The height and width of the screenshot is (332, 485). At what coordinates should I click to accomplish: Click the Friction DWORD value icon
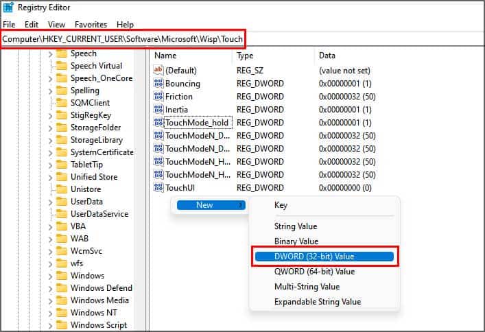click(158, 96)
